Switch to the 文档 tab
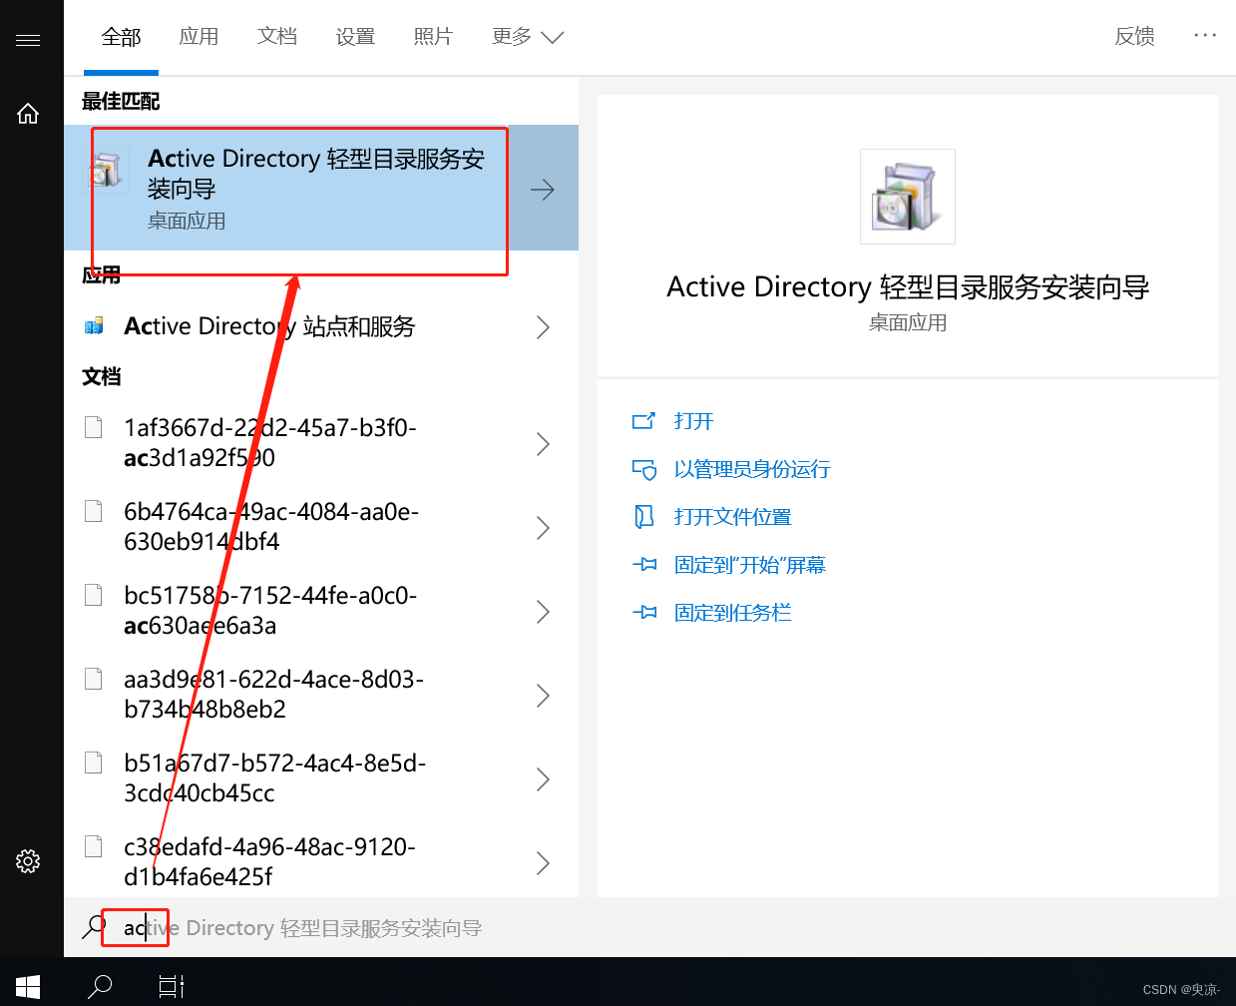This screenshot has height=1006, width=1236. 277,37
